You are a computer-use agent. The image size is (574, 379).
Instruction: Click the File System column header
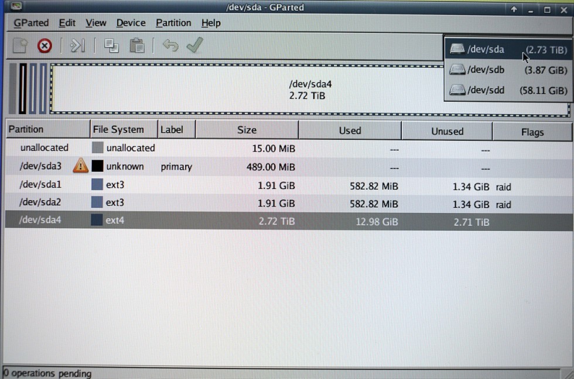pyautogui.click(x=118, y=129)
